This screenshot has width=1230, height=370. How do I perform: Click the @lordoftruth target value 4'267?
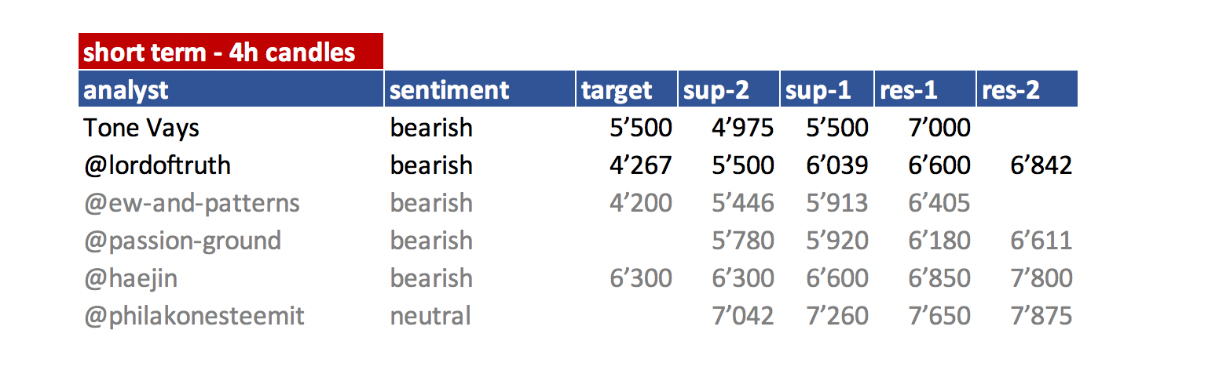coord(640,165)
